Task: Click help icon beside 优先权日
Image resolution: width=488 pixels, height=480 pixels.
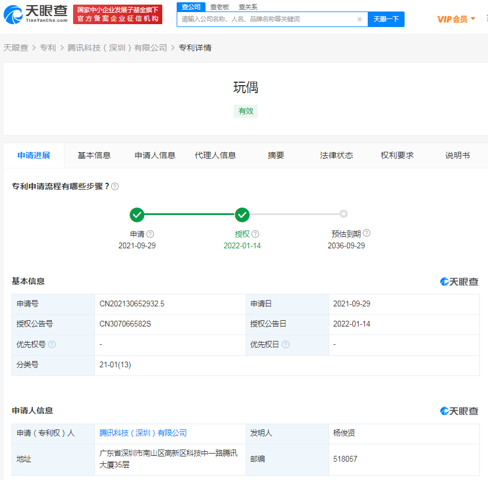Action: [285, 344]
